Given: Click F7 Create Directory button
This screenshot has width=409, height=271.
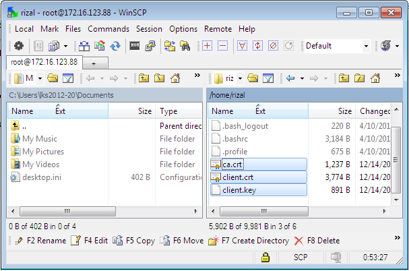Looking at the screenshot, I should click(x=249, y=241).
